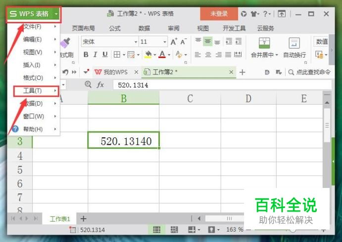Open number format 数值 dropdown
The width and height of the screenshot is (342, 242).
coord(322,42)
